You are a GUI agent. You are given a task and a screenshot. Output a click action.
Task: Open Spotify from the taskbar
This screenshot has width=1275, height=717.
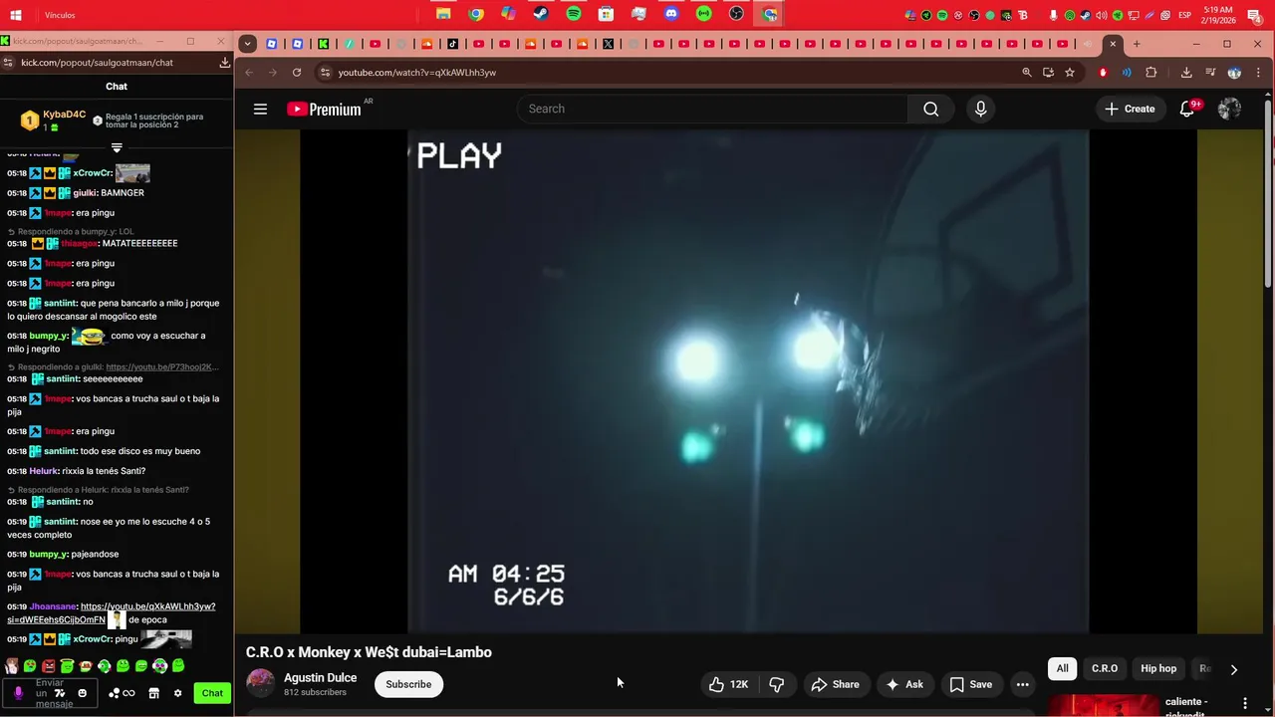tap(574, 14)
